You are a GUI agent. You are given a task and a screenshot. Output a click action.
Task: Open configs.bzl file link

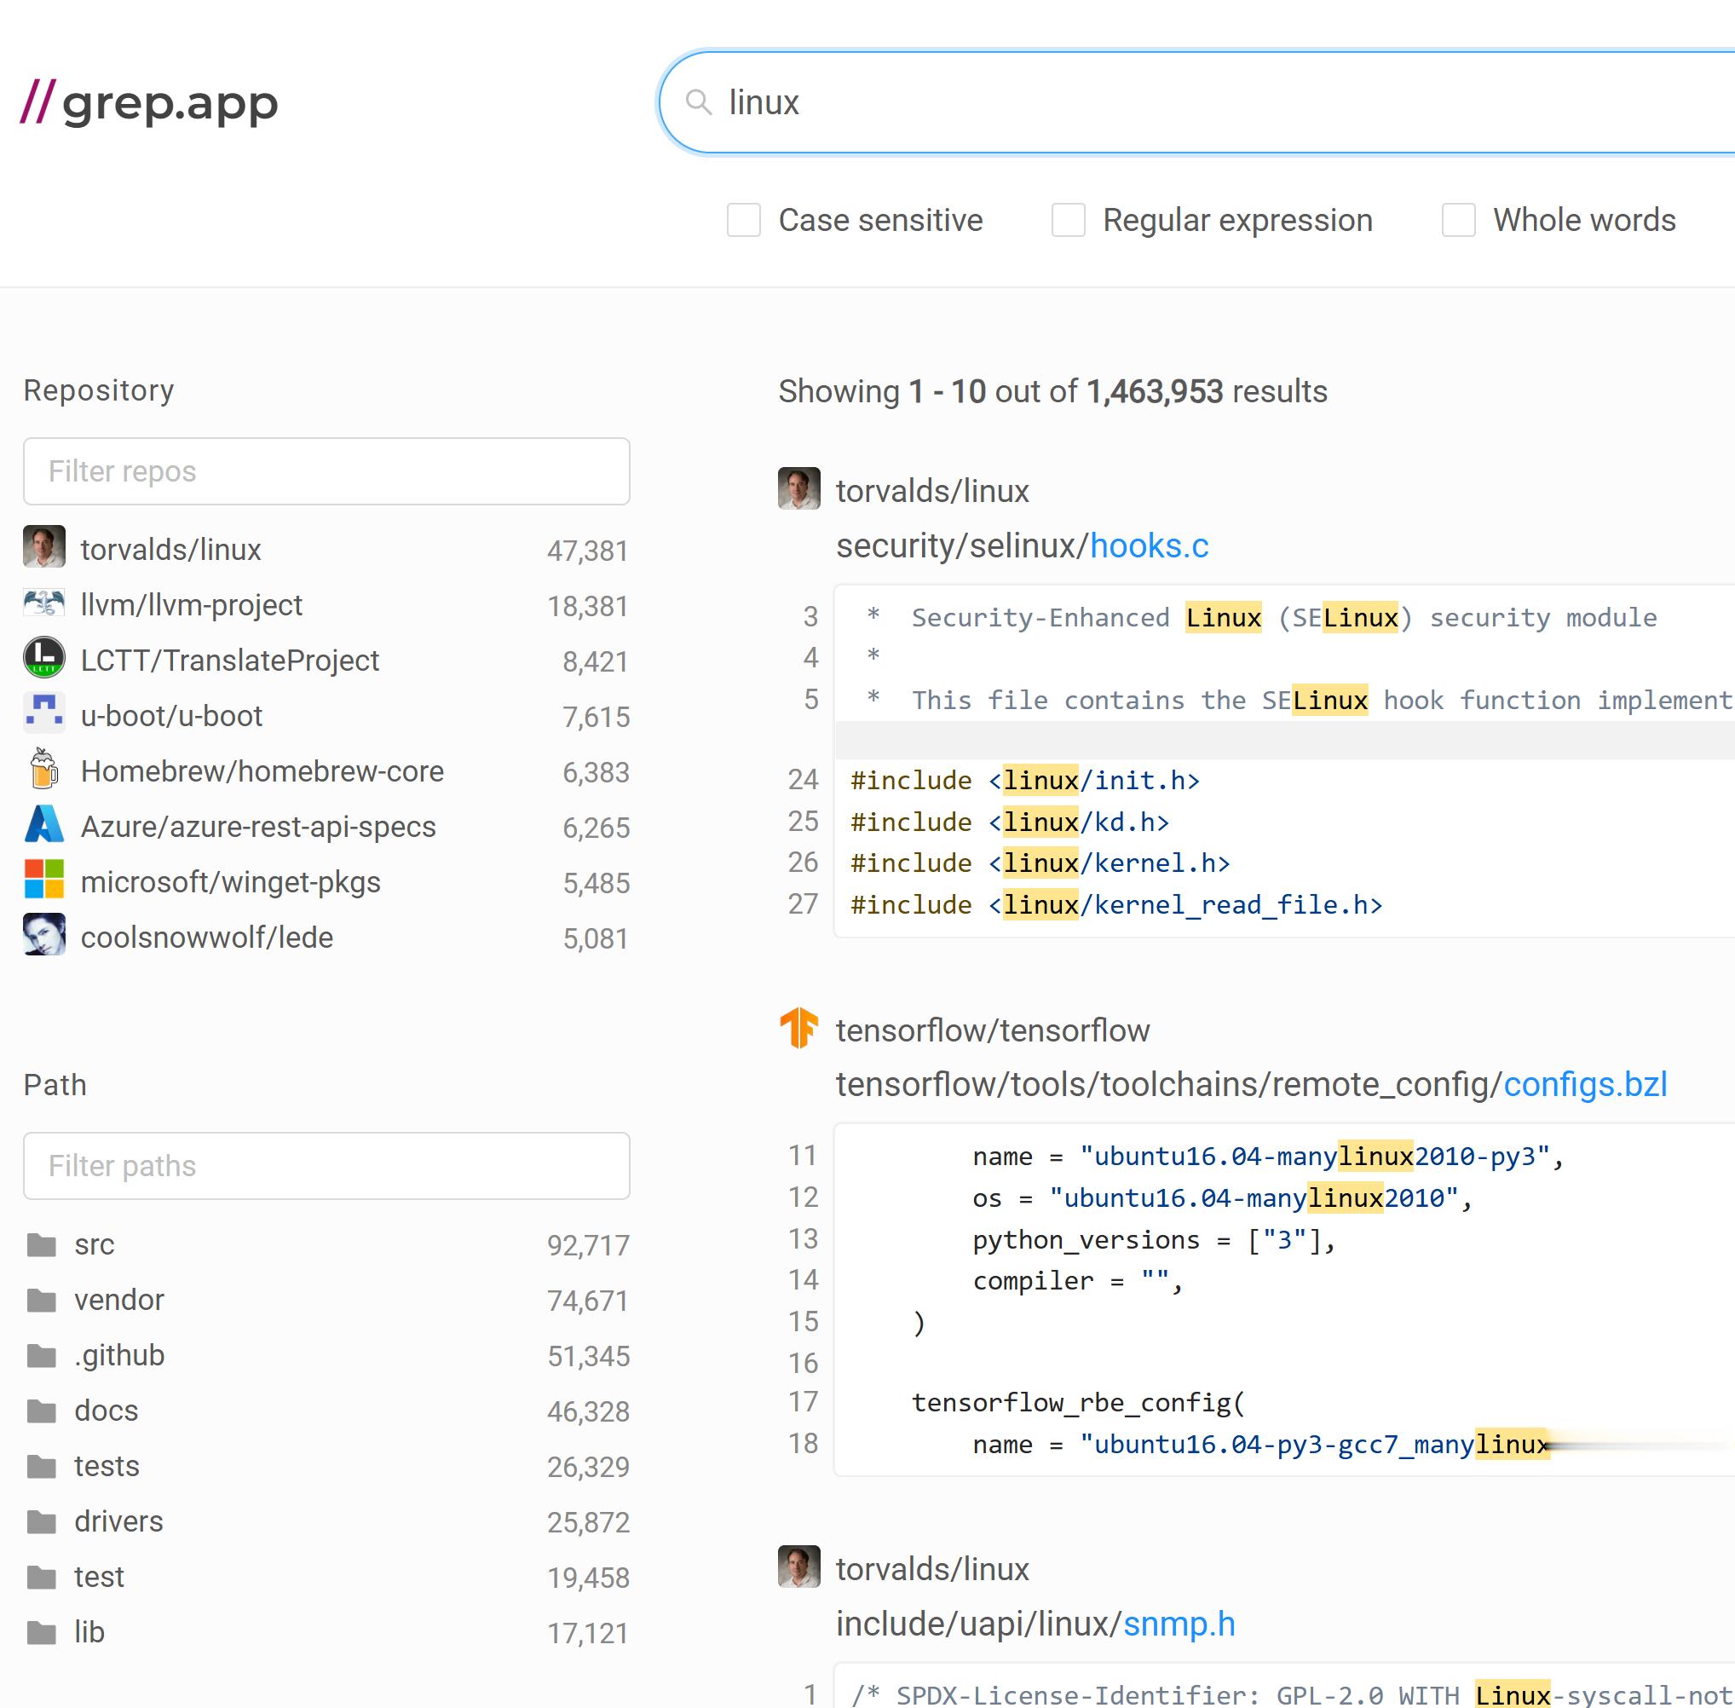pyautogui.click(x=1585, y=1083)
